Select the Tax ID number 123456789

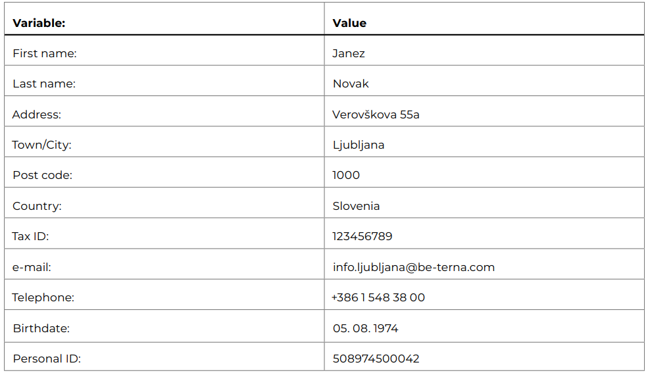pyautogui.click(x=362, y=236)
